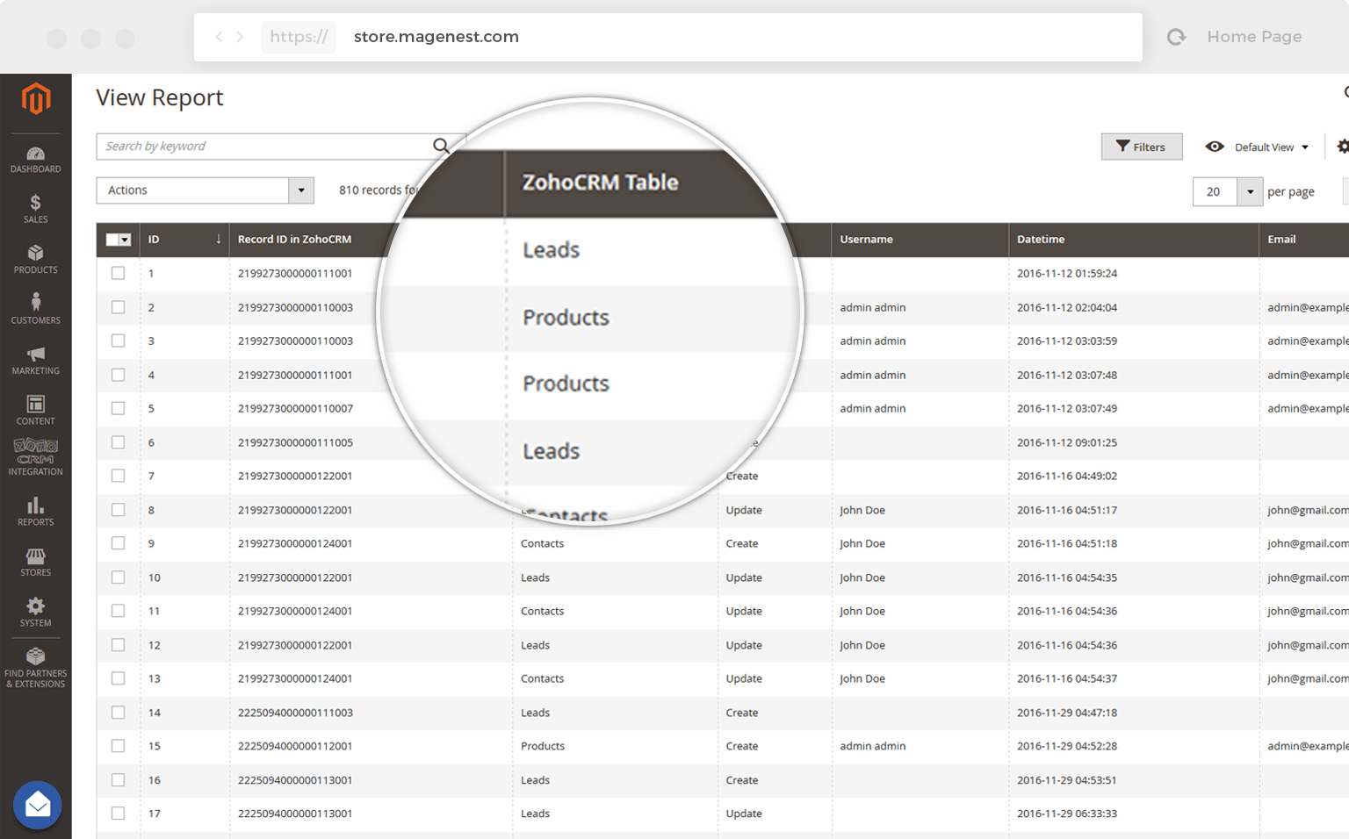Screen dimensions: 1349x839
Task: Click datetime 2016-11-29 06:33:33
Action: click(1067, 814)
